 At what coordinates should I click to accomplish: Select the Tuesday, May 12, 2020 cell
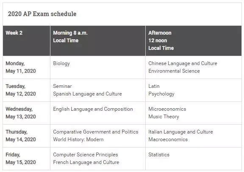pos(26,90)
